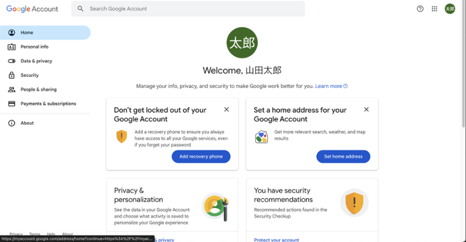Image resolution: width=466 pixels, height=242 pixels.
Task: Open the help question mark icon
Action: [421, 9]
